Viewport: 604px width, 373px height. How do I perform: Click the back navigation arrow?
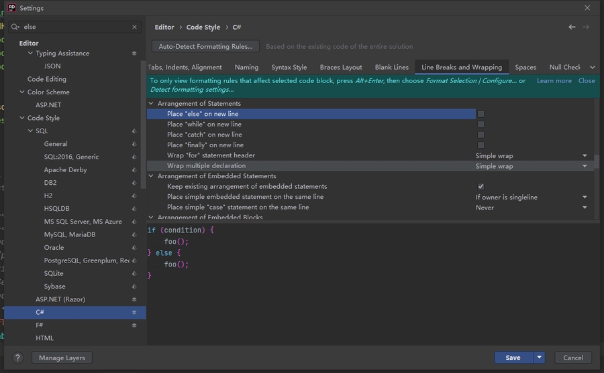(x=572, y=27)
